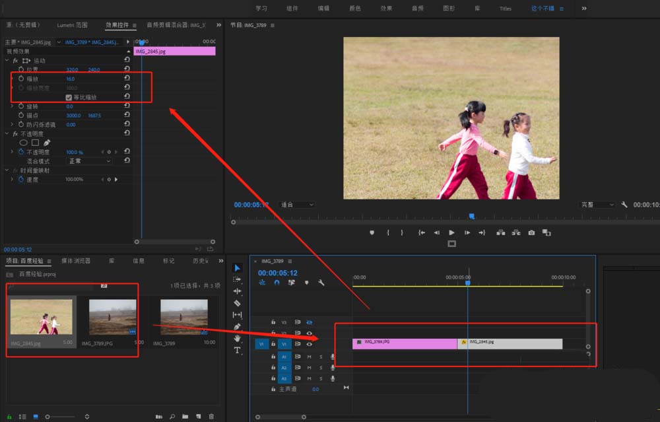Viewport: 660px width, 422px height.
Task: Switch to the Lumetri 范围 tab
Action: (x=72, y=25)
